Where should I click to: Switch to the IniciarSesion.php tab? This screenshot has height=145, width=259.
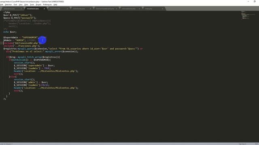point(33,8)
